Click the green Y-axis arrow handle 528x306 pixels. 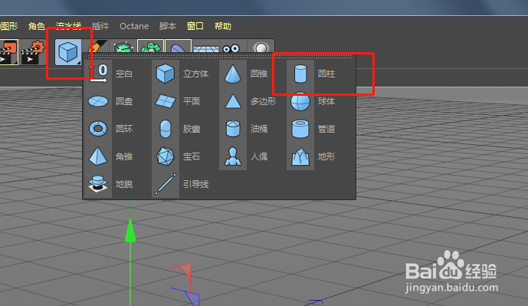pyautogui.click(x=130, y=231)
